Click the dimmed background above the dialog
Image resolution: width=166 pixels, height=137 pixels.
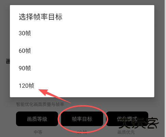pos(82,2)
